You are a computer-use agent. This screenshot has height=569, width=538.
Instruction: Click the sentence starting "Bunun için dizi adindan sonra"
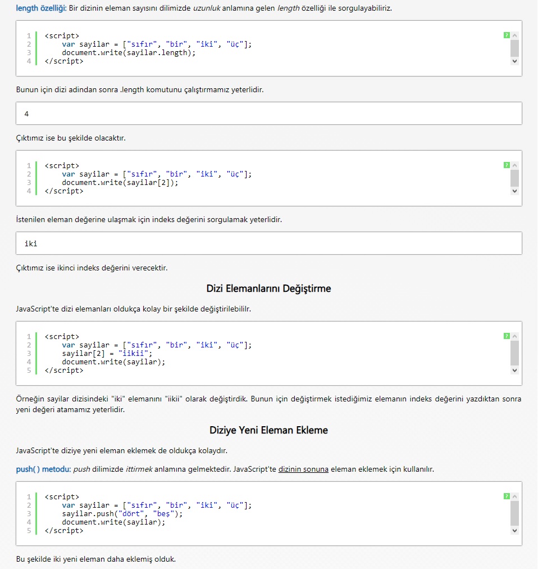pos(140,89)
